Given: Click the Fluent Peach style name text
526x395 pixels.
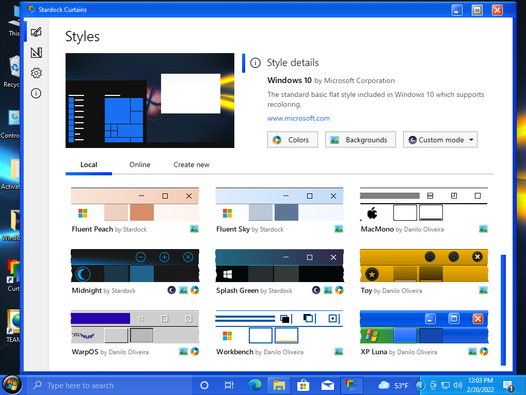Looking at the screenshot, I should (92, 229).
